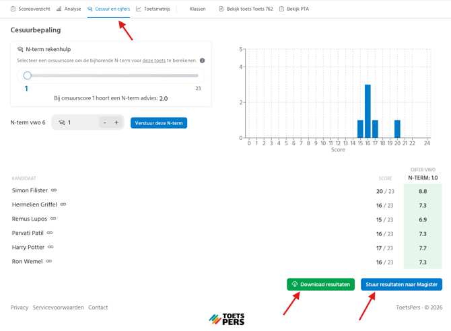Decrease N-term with minus button
Viewport: 451px width, 331px height.
tap(104, 122)
